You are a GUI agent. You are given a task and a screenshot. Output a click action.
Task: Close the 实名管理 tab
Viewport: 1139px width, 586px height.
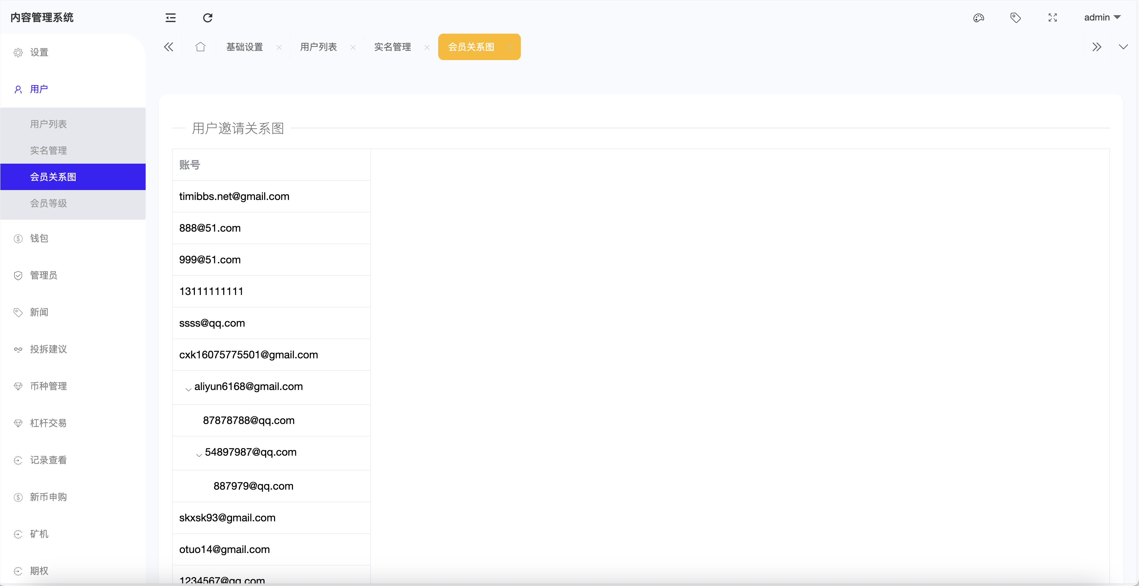[x=427, y=47]
